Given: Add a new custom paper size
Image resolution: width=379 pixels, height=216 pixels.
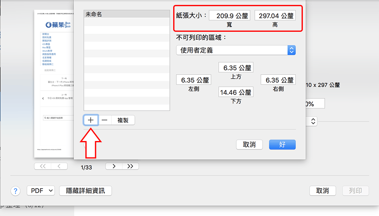Looking at the screenshot, I should click(x=91, y=120).
